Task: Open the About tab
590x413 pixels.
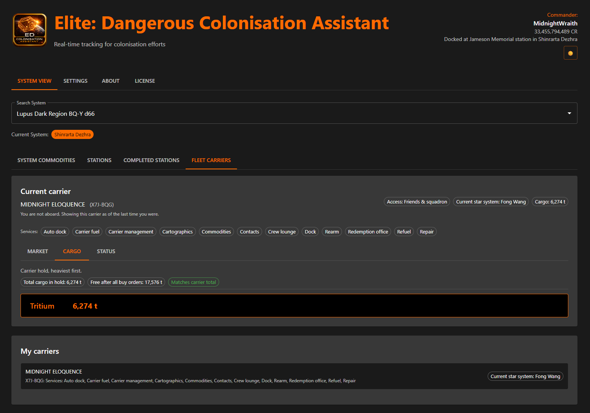Action: point(111,81)
